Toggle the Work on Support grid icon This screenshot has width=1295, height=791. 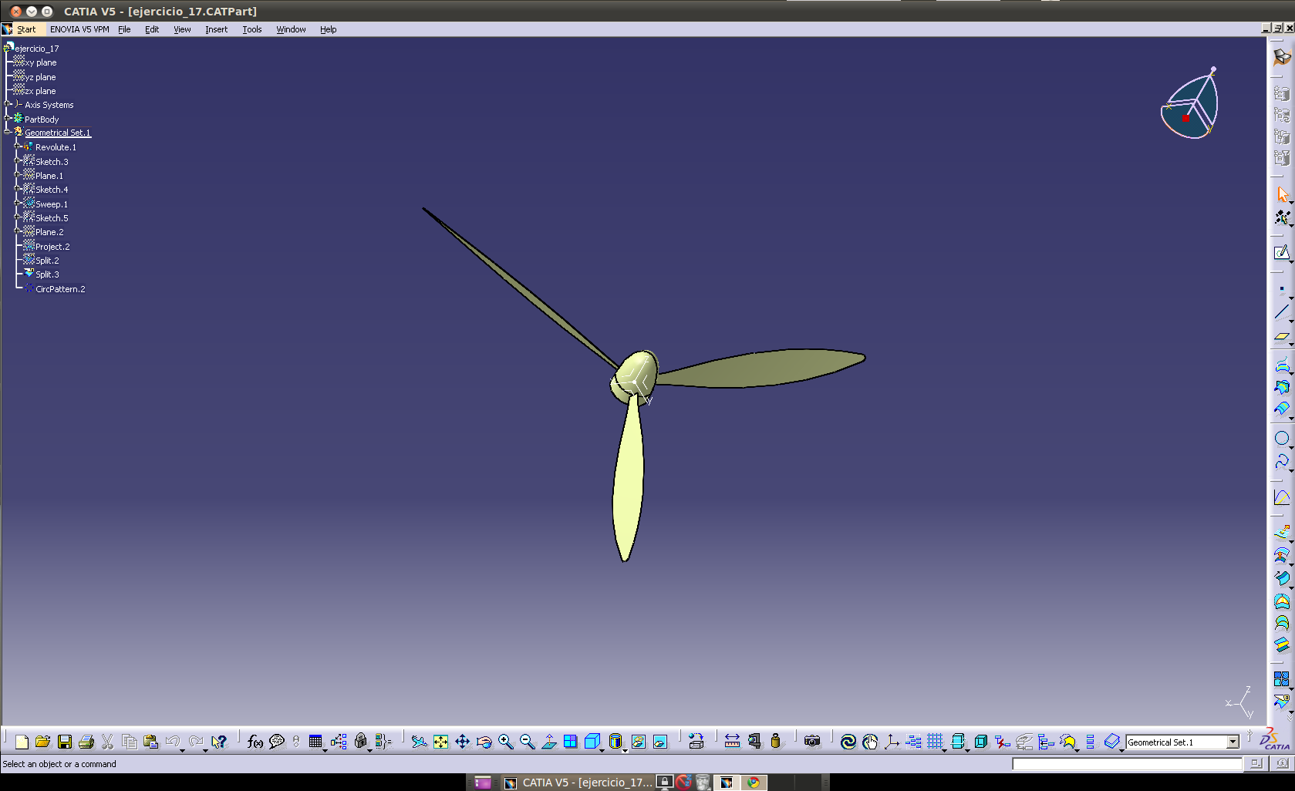pyautogui.click(x=935, y=742)
